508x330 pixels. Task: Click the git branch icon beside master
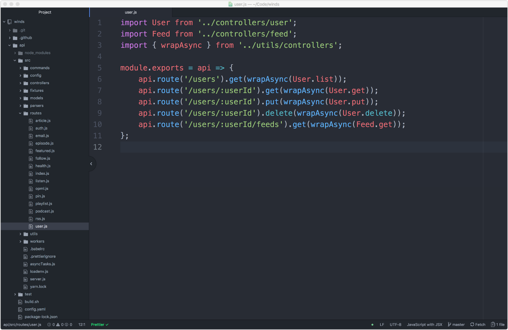click(449, 325)
